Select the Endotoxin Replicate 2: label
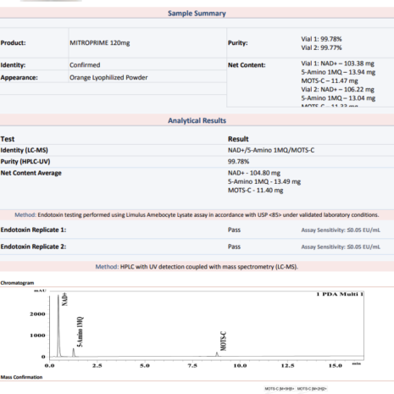The height and width of the screenshot is (394, 394). tap(33, 247)
